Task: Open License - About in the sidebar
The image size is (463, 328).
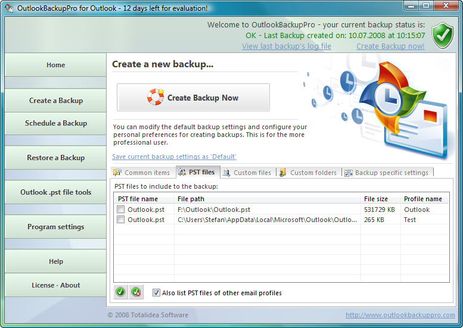Action: coord(55,285)
